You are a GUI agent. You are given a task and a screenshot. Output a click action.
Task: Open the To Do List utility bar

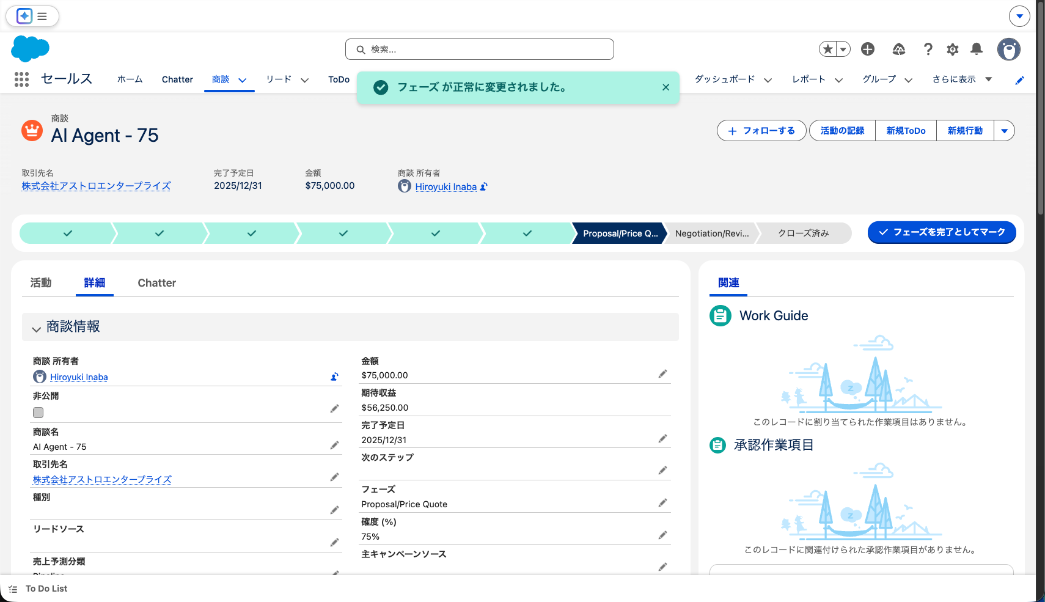pos(38,589)
